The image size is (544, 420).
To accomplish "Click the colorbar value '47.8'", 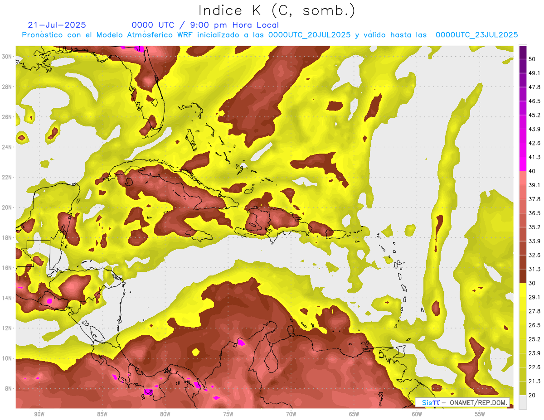I will 535,87.
